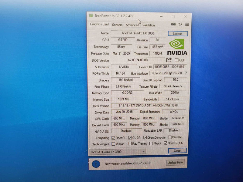
Task: Toggle the CUDA checkbox
Action: [130, 138]
